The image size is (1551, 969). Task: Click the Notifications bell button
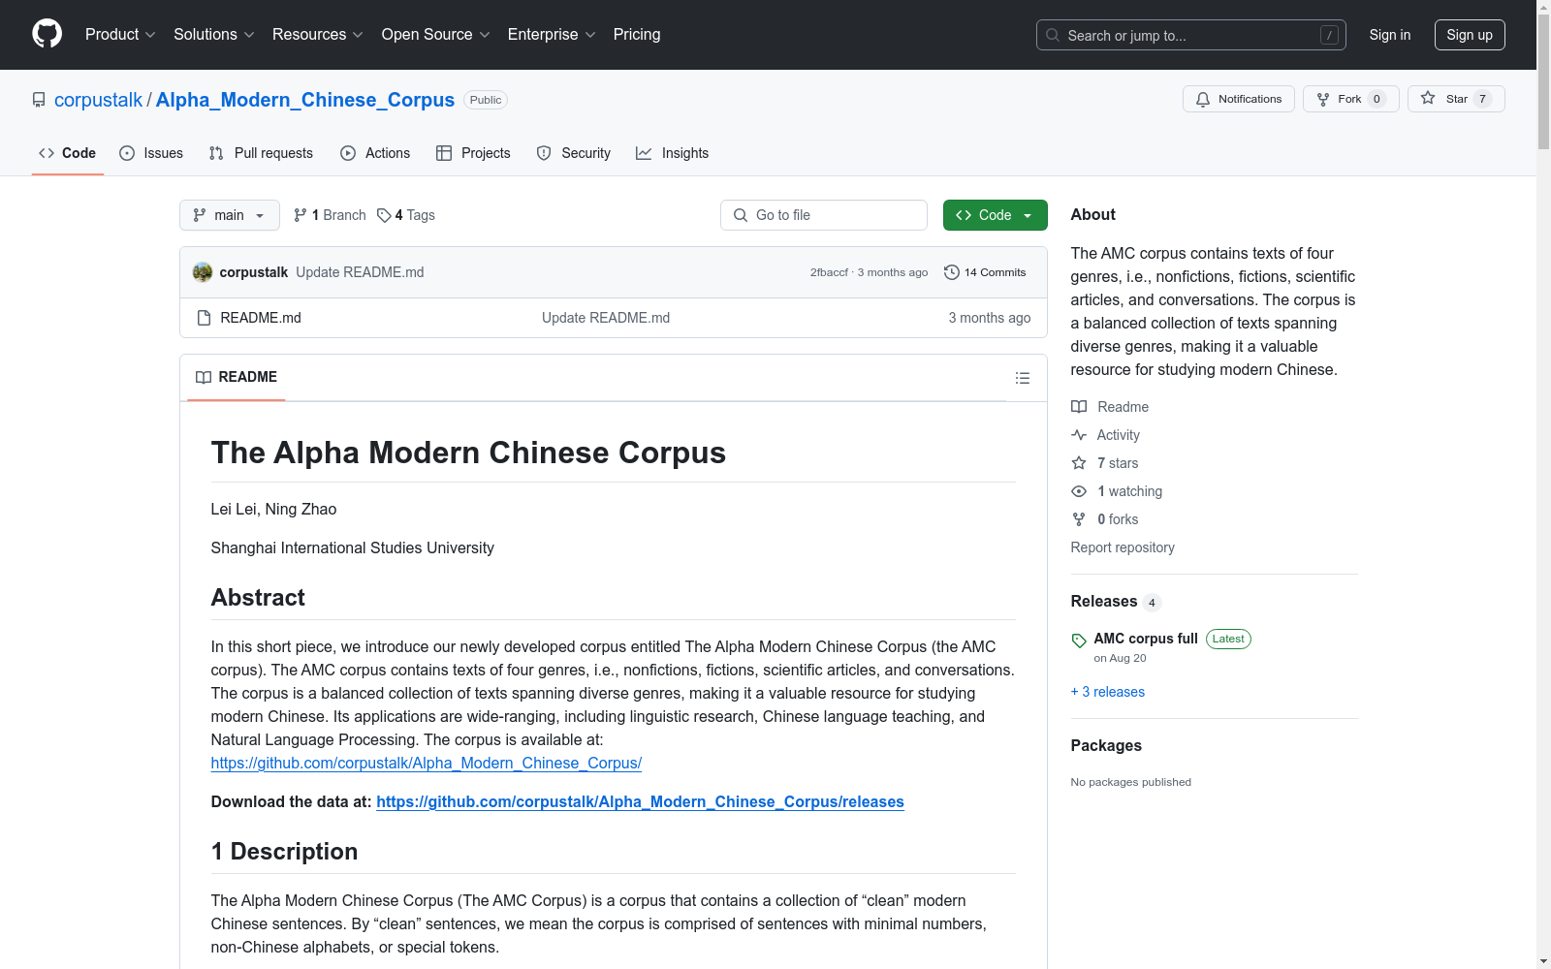(x=1239, y=99)
